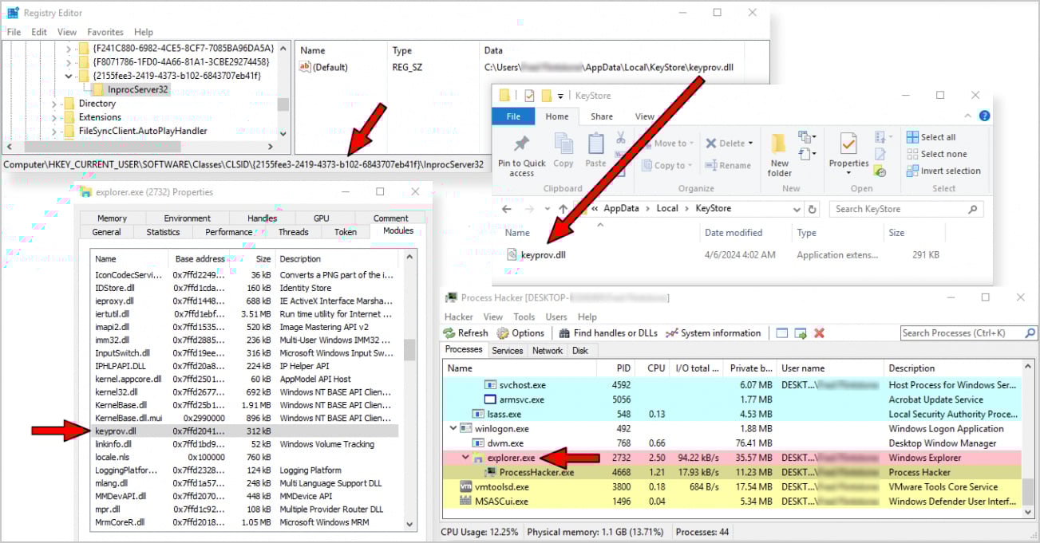Click Rename in the Organize group

(727, 165)
